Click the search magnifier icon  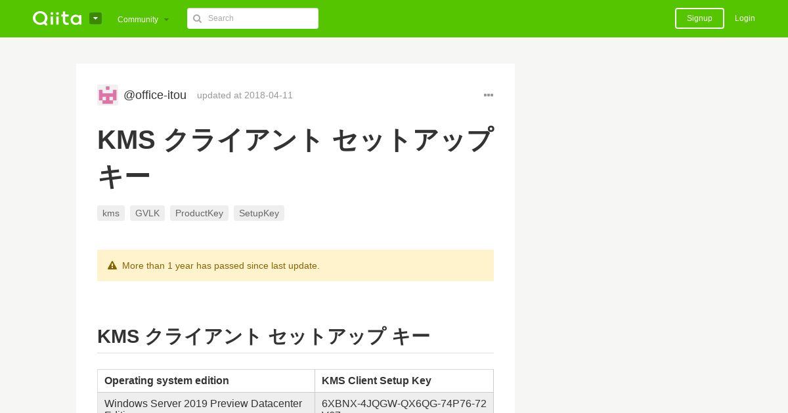(197, 18)
